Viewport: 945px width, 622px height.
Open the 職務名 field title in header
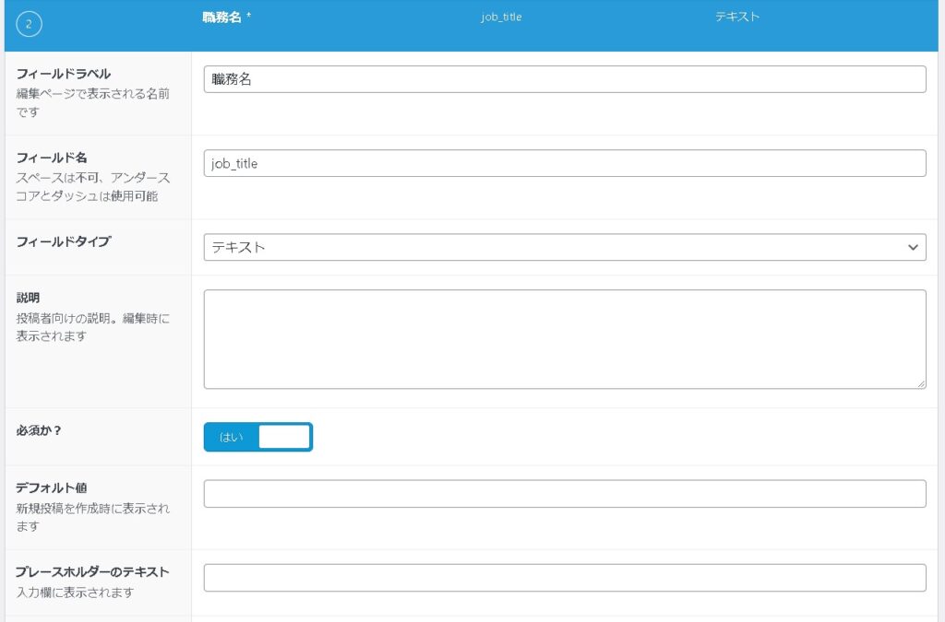pyautogui.click(x=226, y=18)
